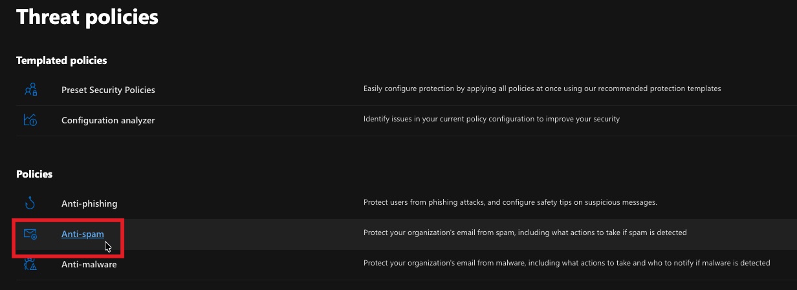Go to Anti-phishing policies

tap(89, 203)
